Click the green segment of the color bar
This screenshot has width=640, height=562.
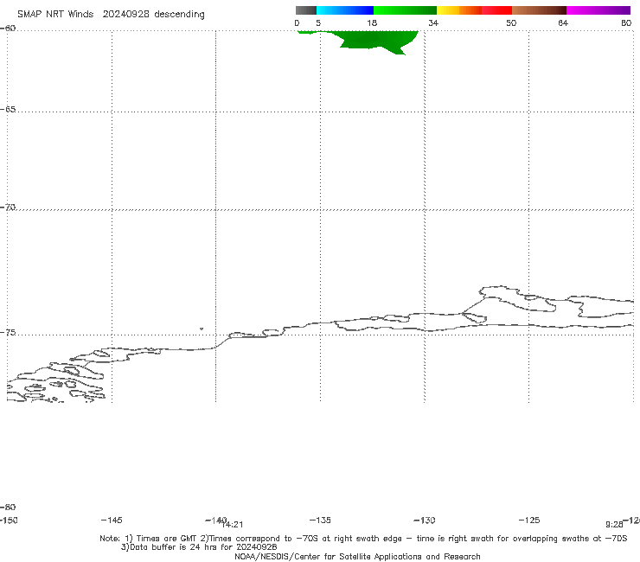[x=405, y=10]
